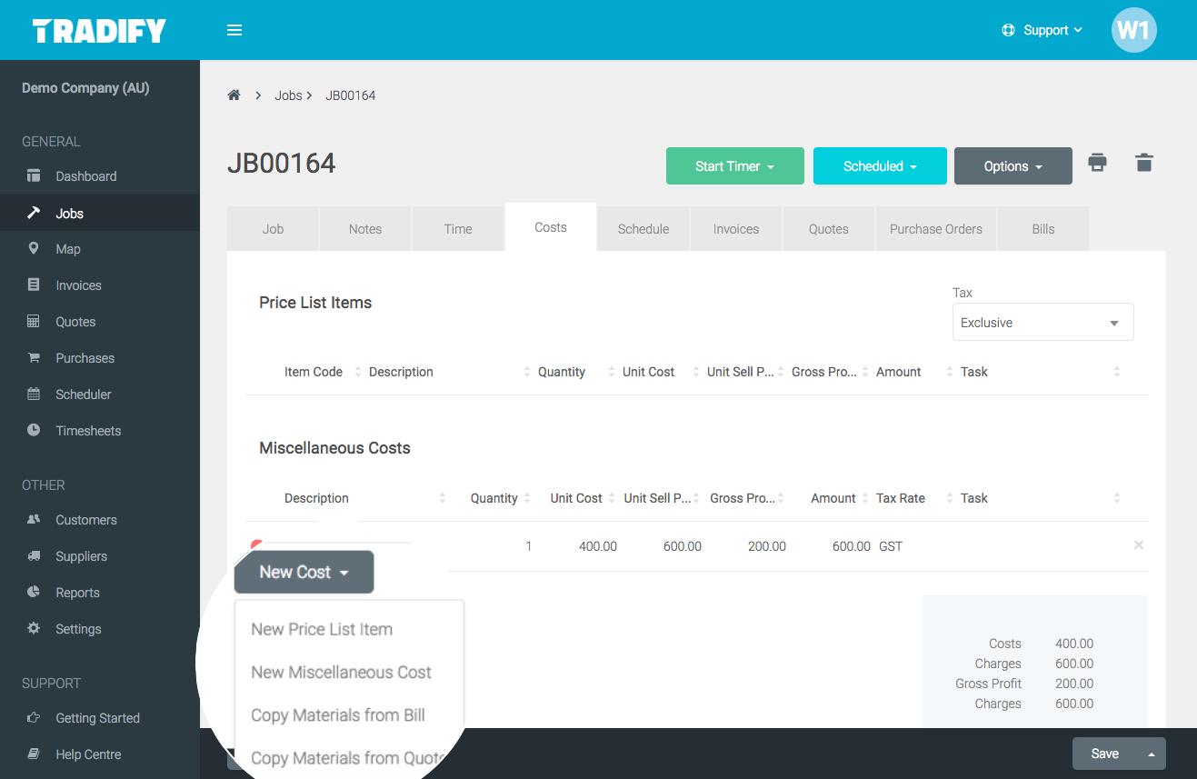Select the Costs tab

tap(551, 227)
